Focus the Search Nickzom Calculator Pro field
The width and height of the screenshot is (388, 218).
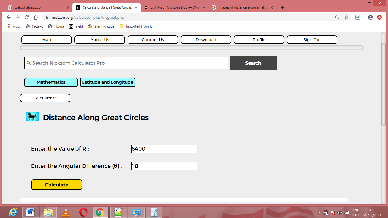126,63
